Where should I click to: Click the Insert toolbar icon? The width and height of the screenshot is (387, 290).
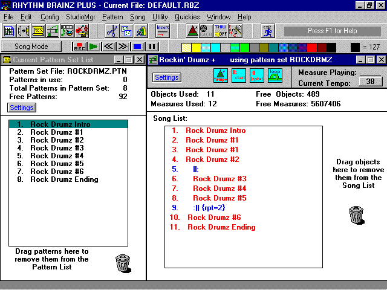point(163,30)
